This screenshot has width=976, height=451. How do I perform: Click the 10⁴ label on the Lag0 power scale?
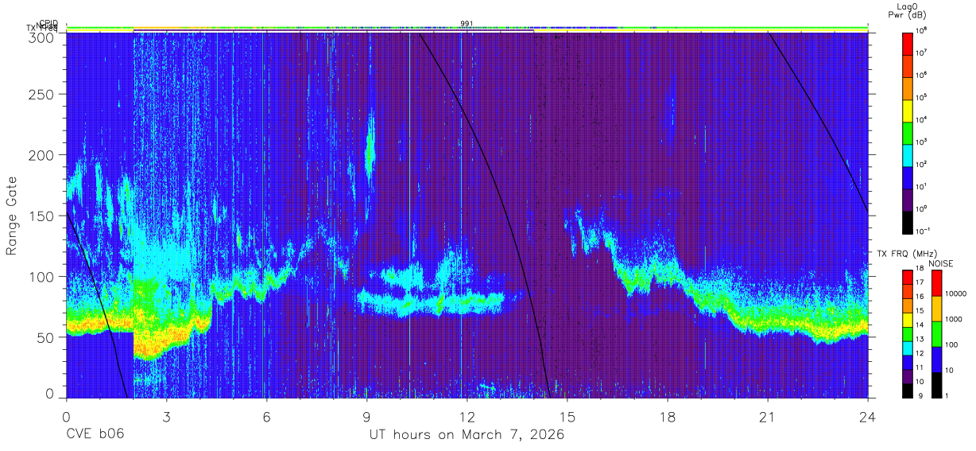(x=923, y=119)
